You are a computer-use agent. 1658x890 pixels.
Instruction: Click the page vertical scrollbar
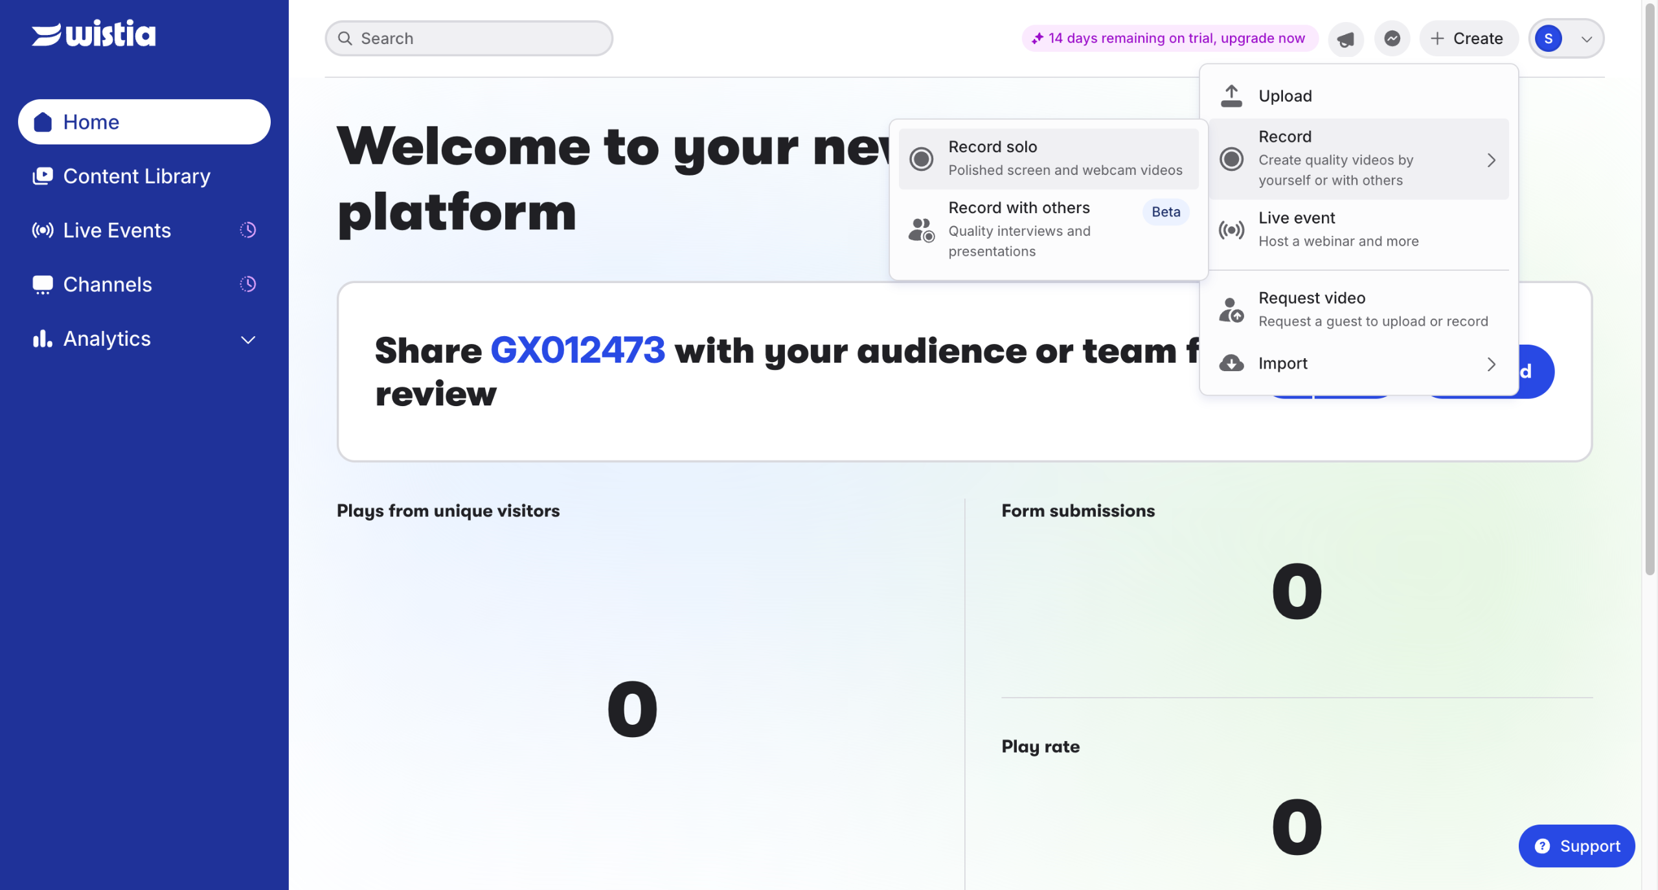tap(1650, 288)
